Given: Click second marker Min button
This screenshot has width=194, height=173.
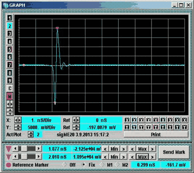Looking at the screenshot, I should (114, 157).
